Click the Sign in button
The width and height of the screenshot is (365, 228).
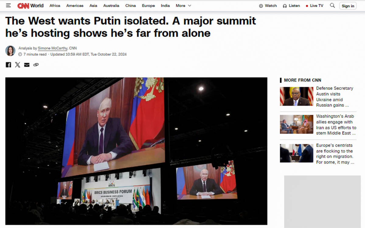[x=348, y=6]
